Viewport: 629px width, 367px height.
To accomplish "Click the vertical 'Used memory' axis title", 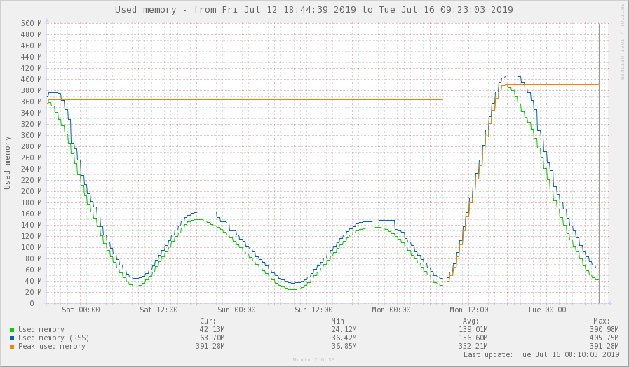I will 8,163.
